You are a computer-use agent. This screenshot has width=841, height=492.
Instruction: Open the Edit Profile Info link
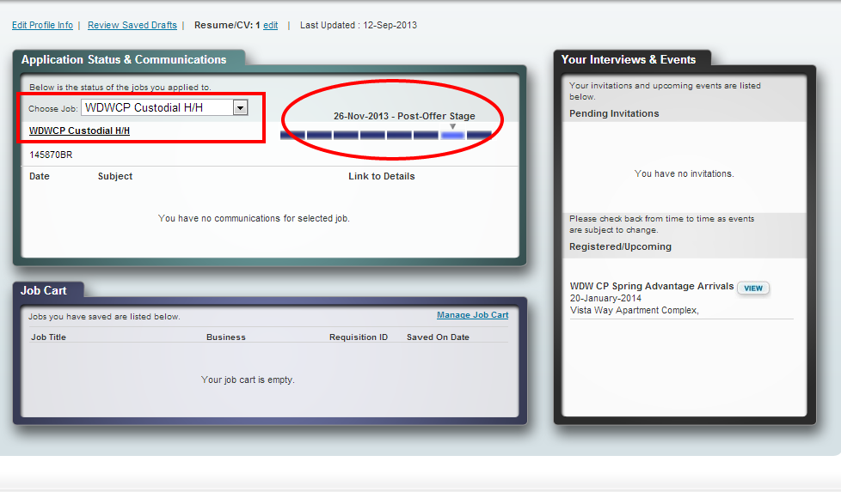42,25
